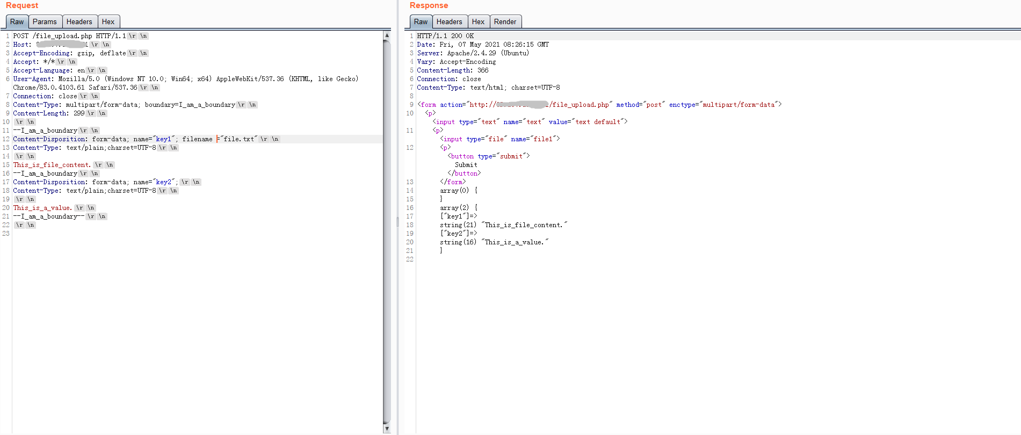Select the Response Hex tab
Image resolution: width=1021 pixels, height=435 pixels.
pos(478,22)
